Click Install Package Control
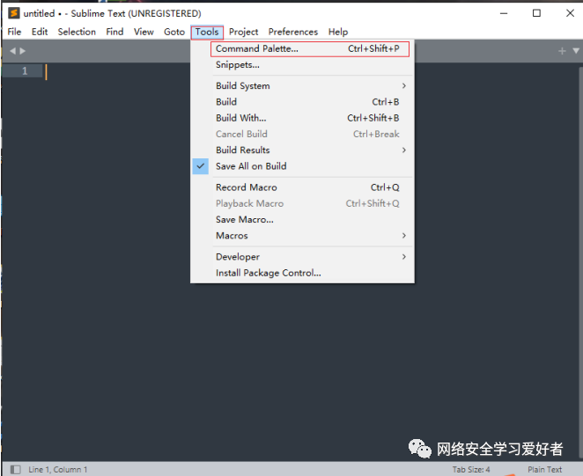Image resolution: width=583 pixels, height=476 pixels. click(302, 273)
